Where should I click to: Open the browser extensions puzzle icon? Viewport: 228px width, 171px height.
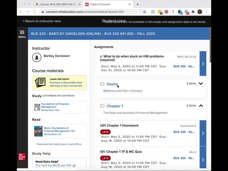[x=193, y=12]
